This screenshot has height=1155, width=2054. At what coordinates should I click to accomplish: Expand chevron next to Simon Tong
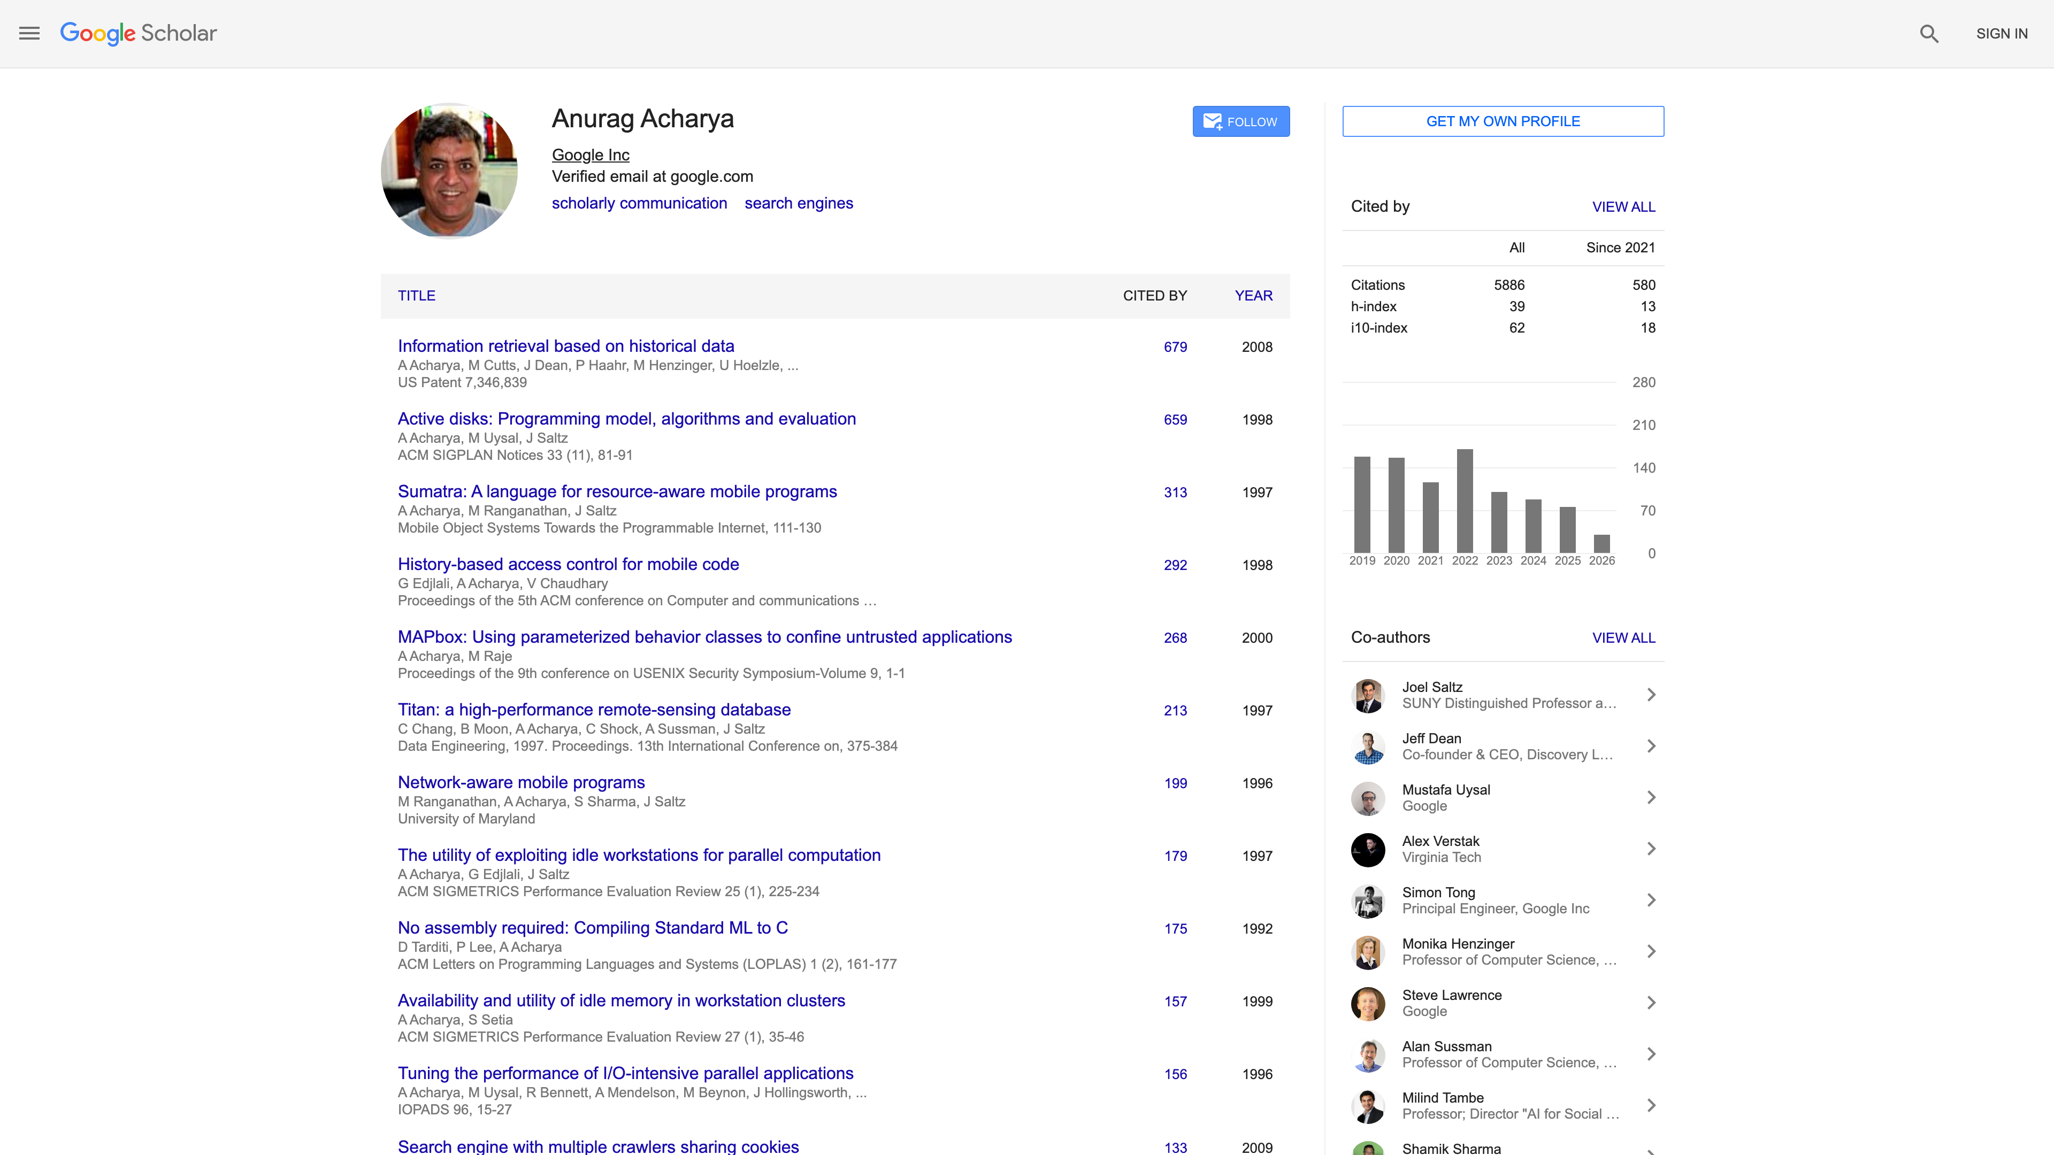1651,900
